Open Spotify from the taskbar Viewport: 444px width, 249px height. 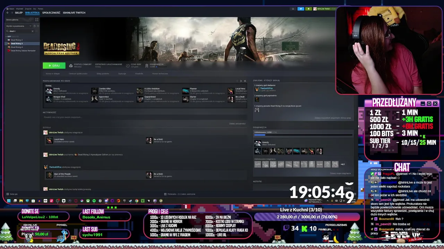pos(94,201)
